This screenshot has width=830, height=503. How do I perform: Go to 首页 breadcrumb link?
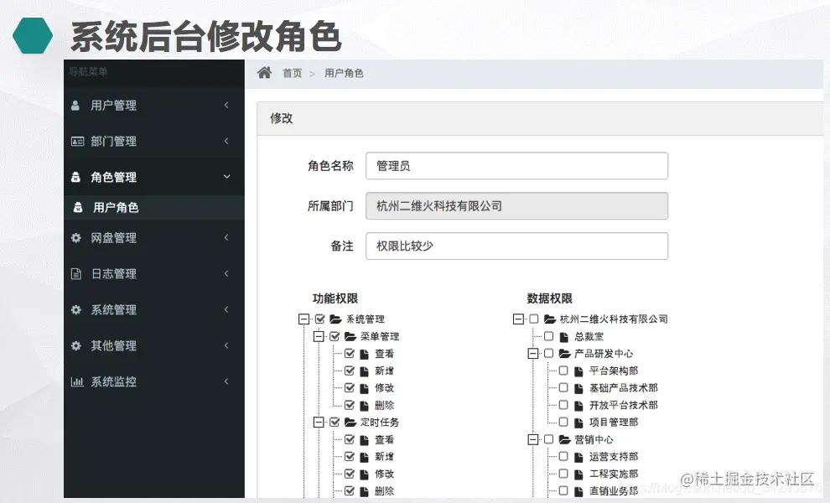pos(293,73)
